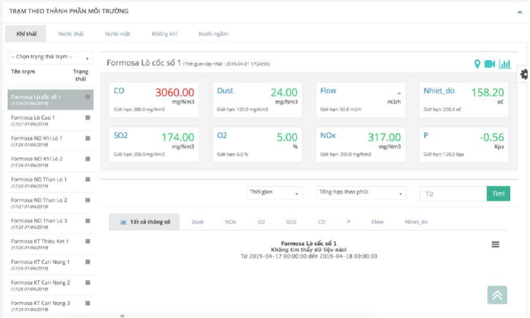Select station Formosa KT Can Nong 3
Screen dimensions: 530x318
50,306
